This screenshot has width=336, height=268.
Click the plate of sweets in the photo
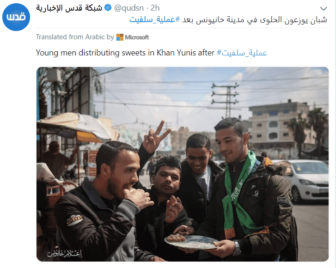pos(191,242)
